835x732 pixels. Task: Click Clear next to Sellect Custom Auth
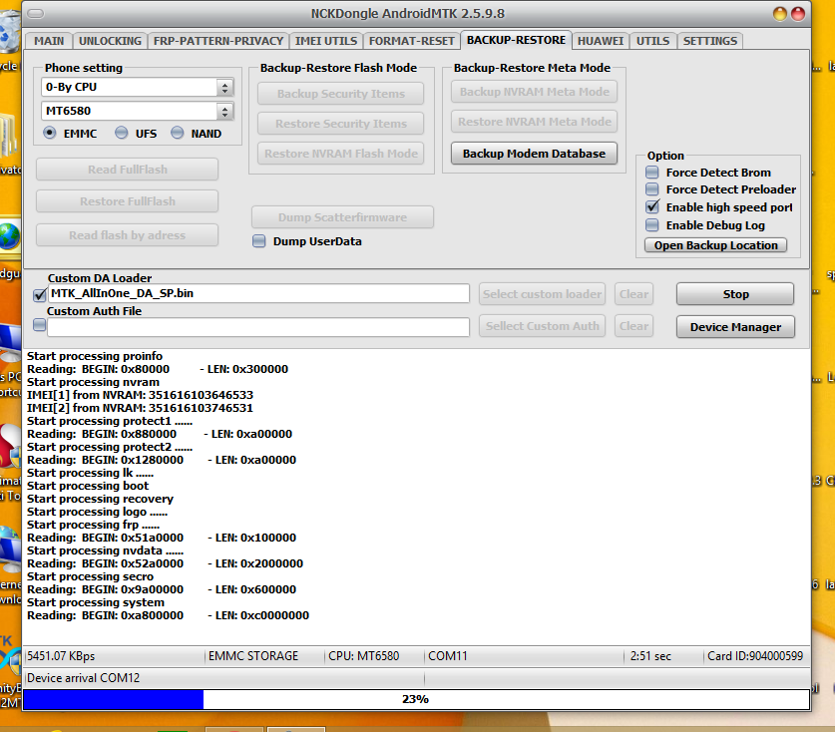click(633, 326)
